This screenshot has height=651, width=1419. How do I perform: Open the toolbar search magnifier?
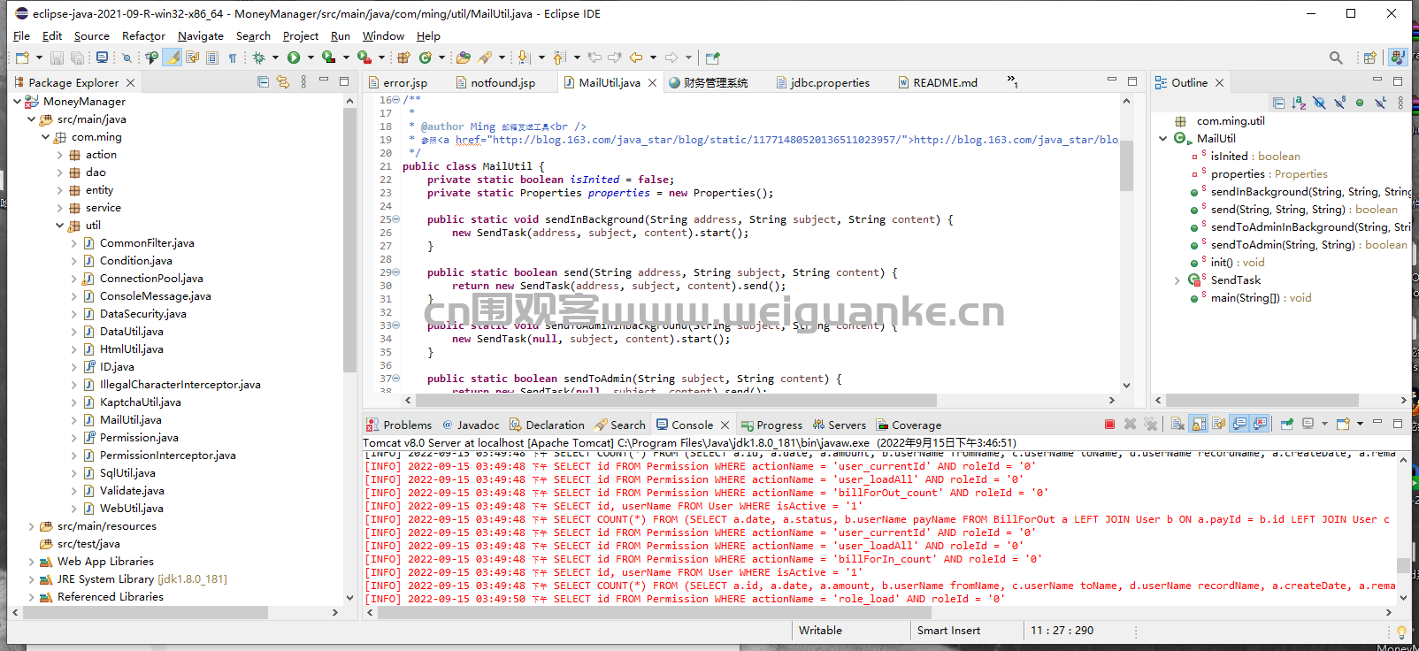click(1336, 57)
